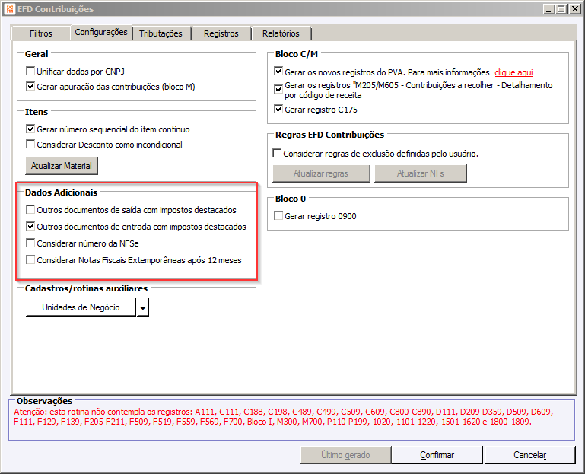Open the Unidades de Negócio dropdown arrow
585x474 pixels.
click(x=143, y=307)
